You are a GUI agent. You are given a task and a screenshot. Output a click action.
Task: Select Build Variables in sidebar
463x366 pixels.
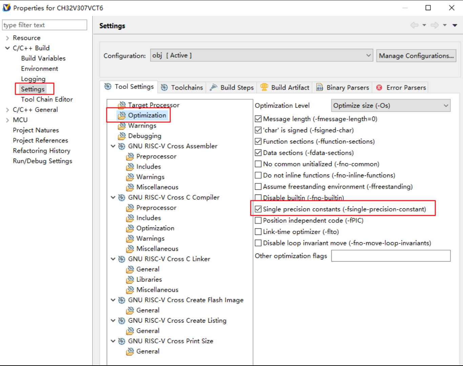click(43, 58)
